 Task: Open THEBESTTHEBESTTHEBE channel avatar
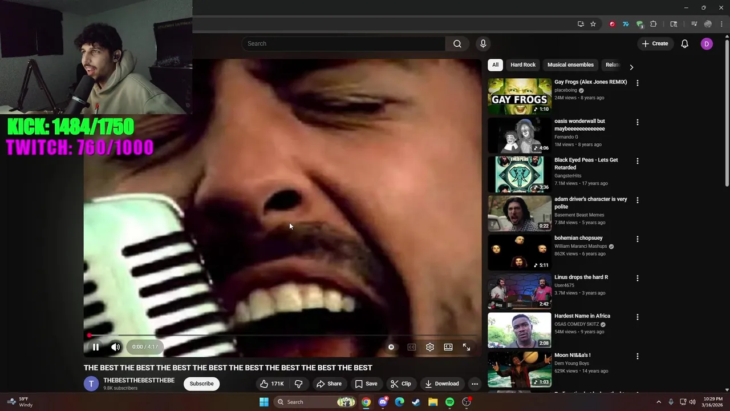point(91,384)
